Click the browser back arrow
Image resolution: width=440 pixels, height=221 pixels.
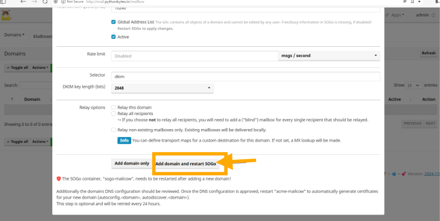coord(23,2)
